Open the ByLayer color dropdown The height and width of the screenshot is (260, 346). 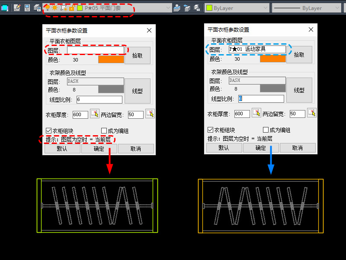[x=237, y=8]
